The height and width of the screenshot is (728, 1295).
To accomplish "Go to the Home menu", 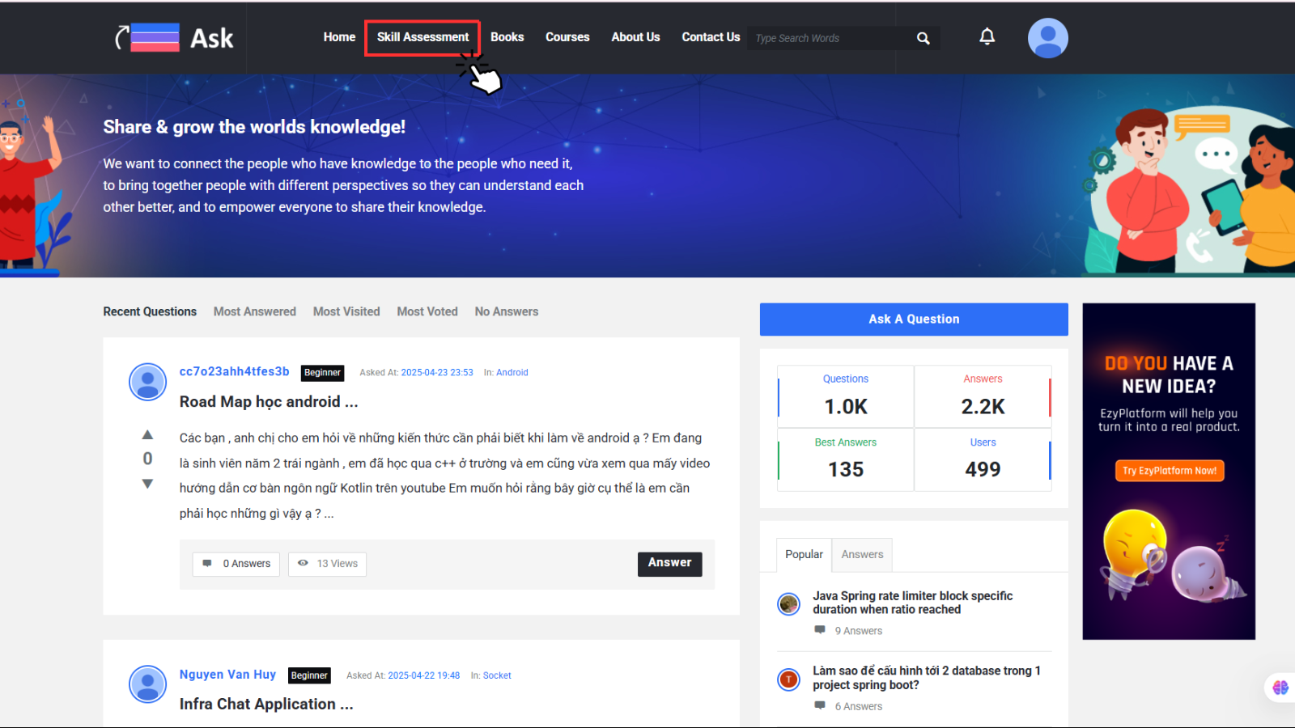I will (x=339, y=37).
